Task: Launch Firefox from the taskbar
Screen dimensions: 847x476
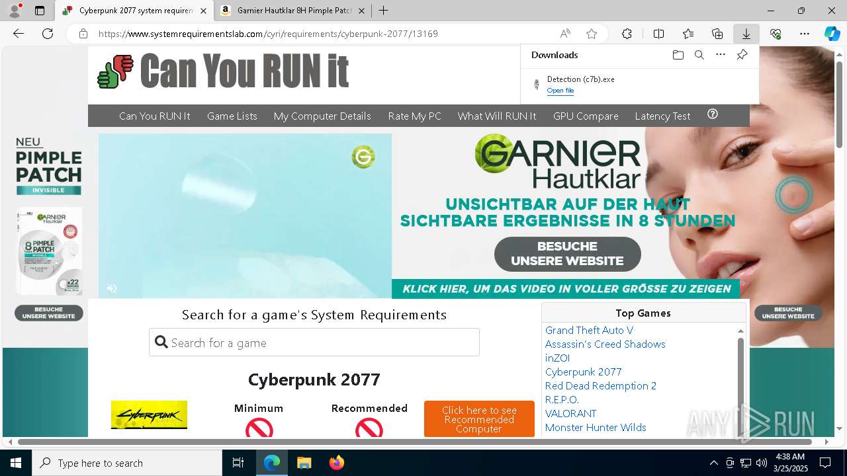Action: click(x=336, y=463)
